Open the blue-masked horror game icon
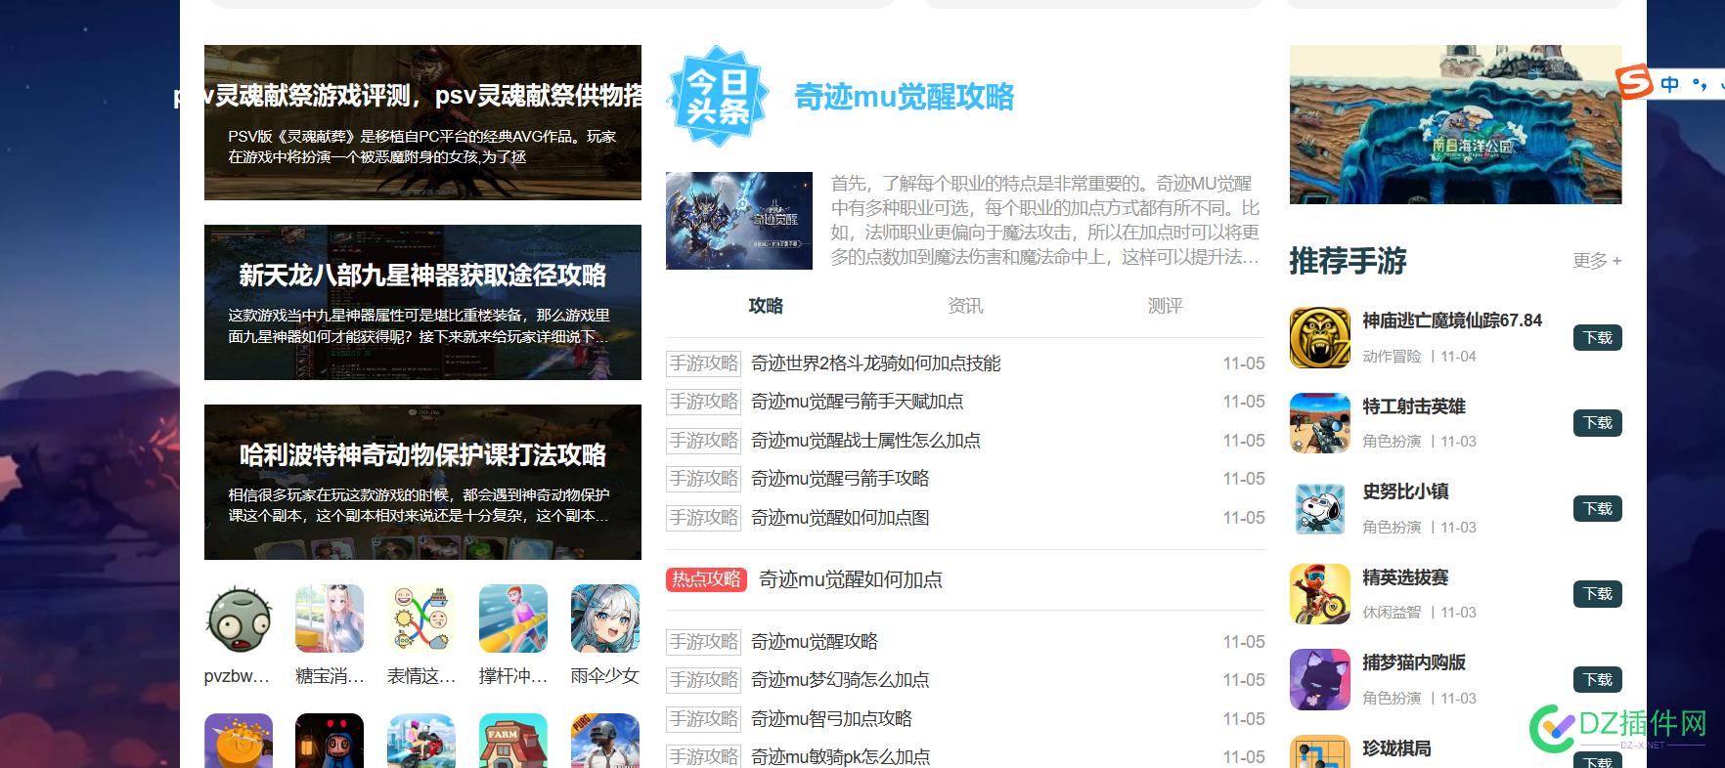Screen dimensions: 1725x768 coord(330,741)
